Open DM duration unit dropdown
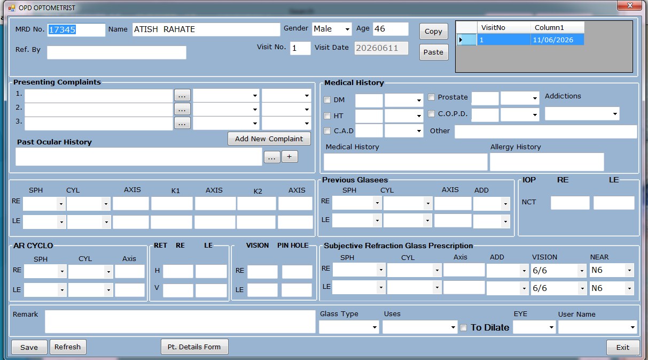Viewport: 648px width, 360px height. point(404,100)
